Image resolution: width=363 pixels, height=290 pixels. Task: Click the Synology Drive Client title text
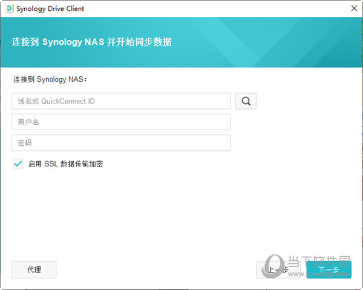click(x=50, y=8)
